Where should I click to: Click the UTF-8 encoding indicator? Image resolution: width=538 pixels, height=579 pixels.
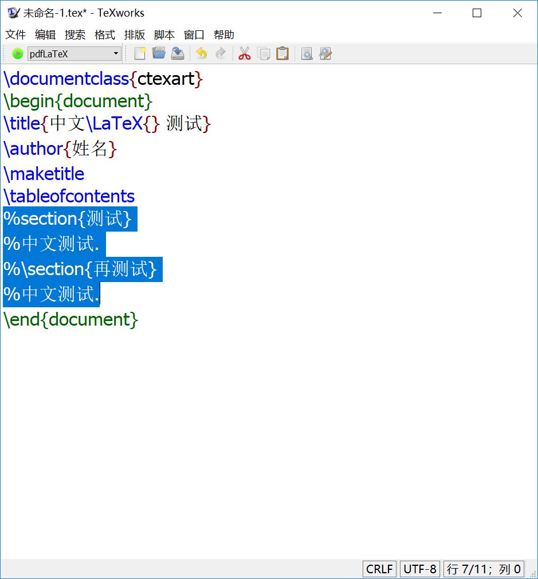pyautogui.click(x=420, y=569)
